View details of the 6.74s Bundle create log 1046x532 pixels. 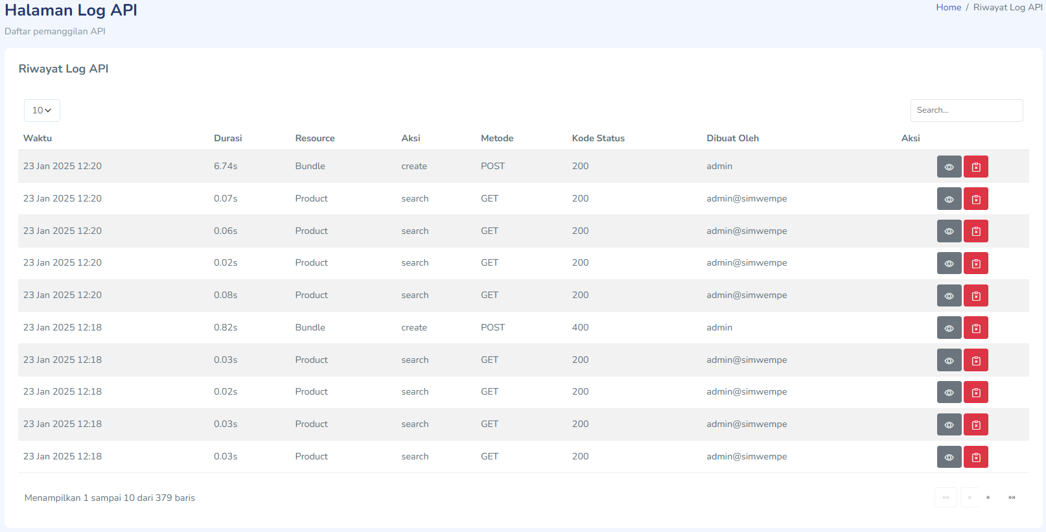pos(949,167)
